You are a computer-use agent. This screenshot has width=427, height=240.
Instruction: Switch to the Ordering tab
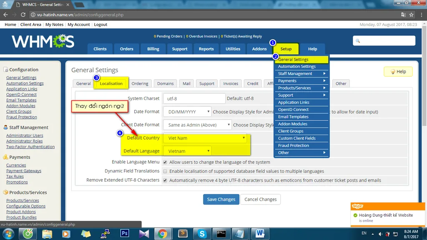[x=140, y=83]
